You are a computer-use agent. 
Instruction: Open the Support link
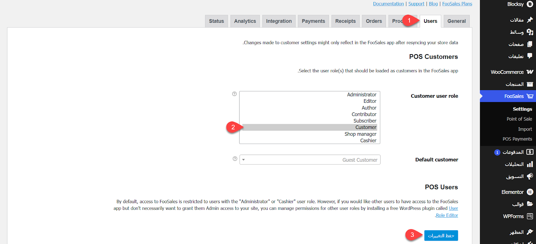coord(416,4)
